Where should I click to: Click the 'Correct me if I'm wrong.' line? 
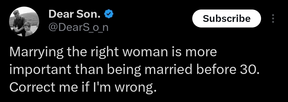click(83, 87)
